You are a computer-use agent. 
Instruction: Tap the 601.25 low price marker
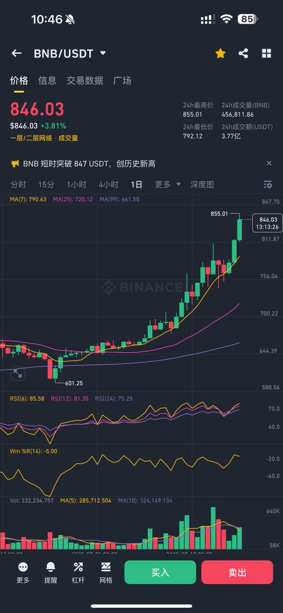tap(74, 383)
